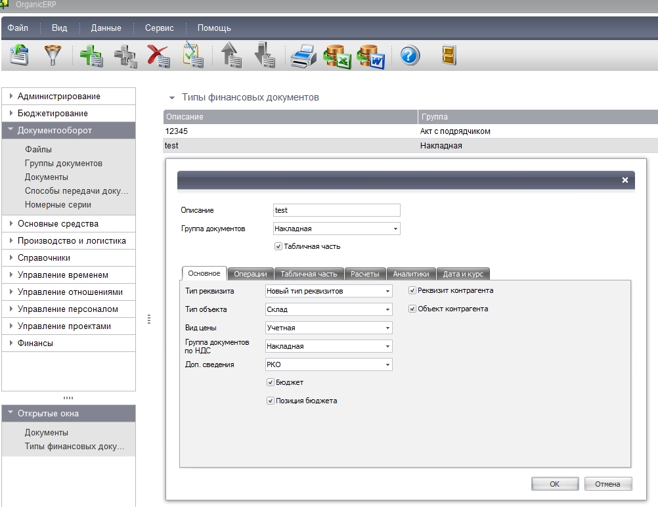658x507 pixels.
Task: Print using the printer icon
Action: point(303,56)
